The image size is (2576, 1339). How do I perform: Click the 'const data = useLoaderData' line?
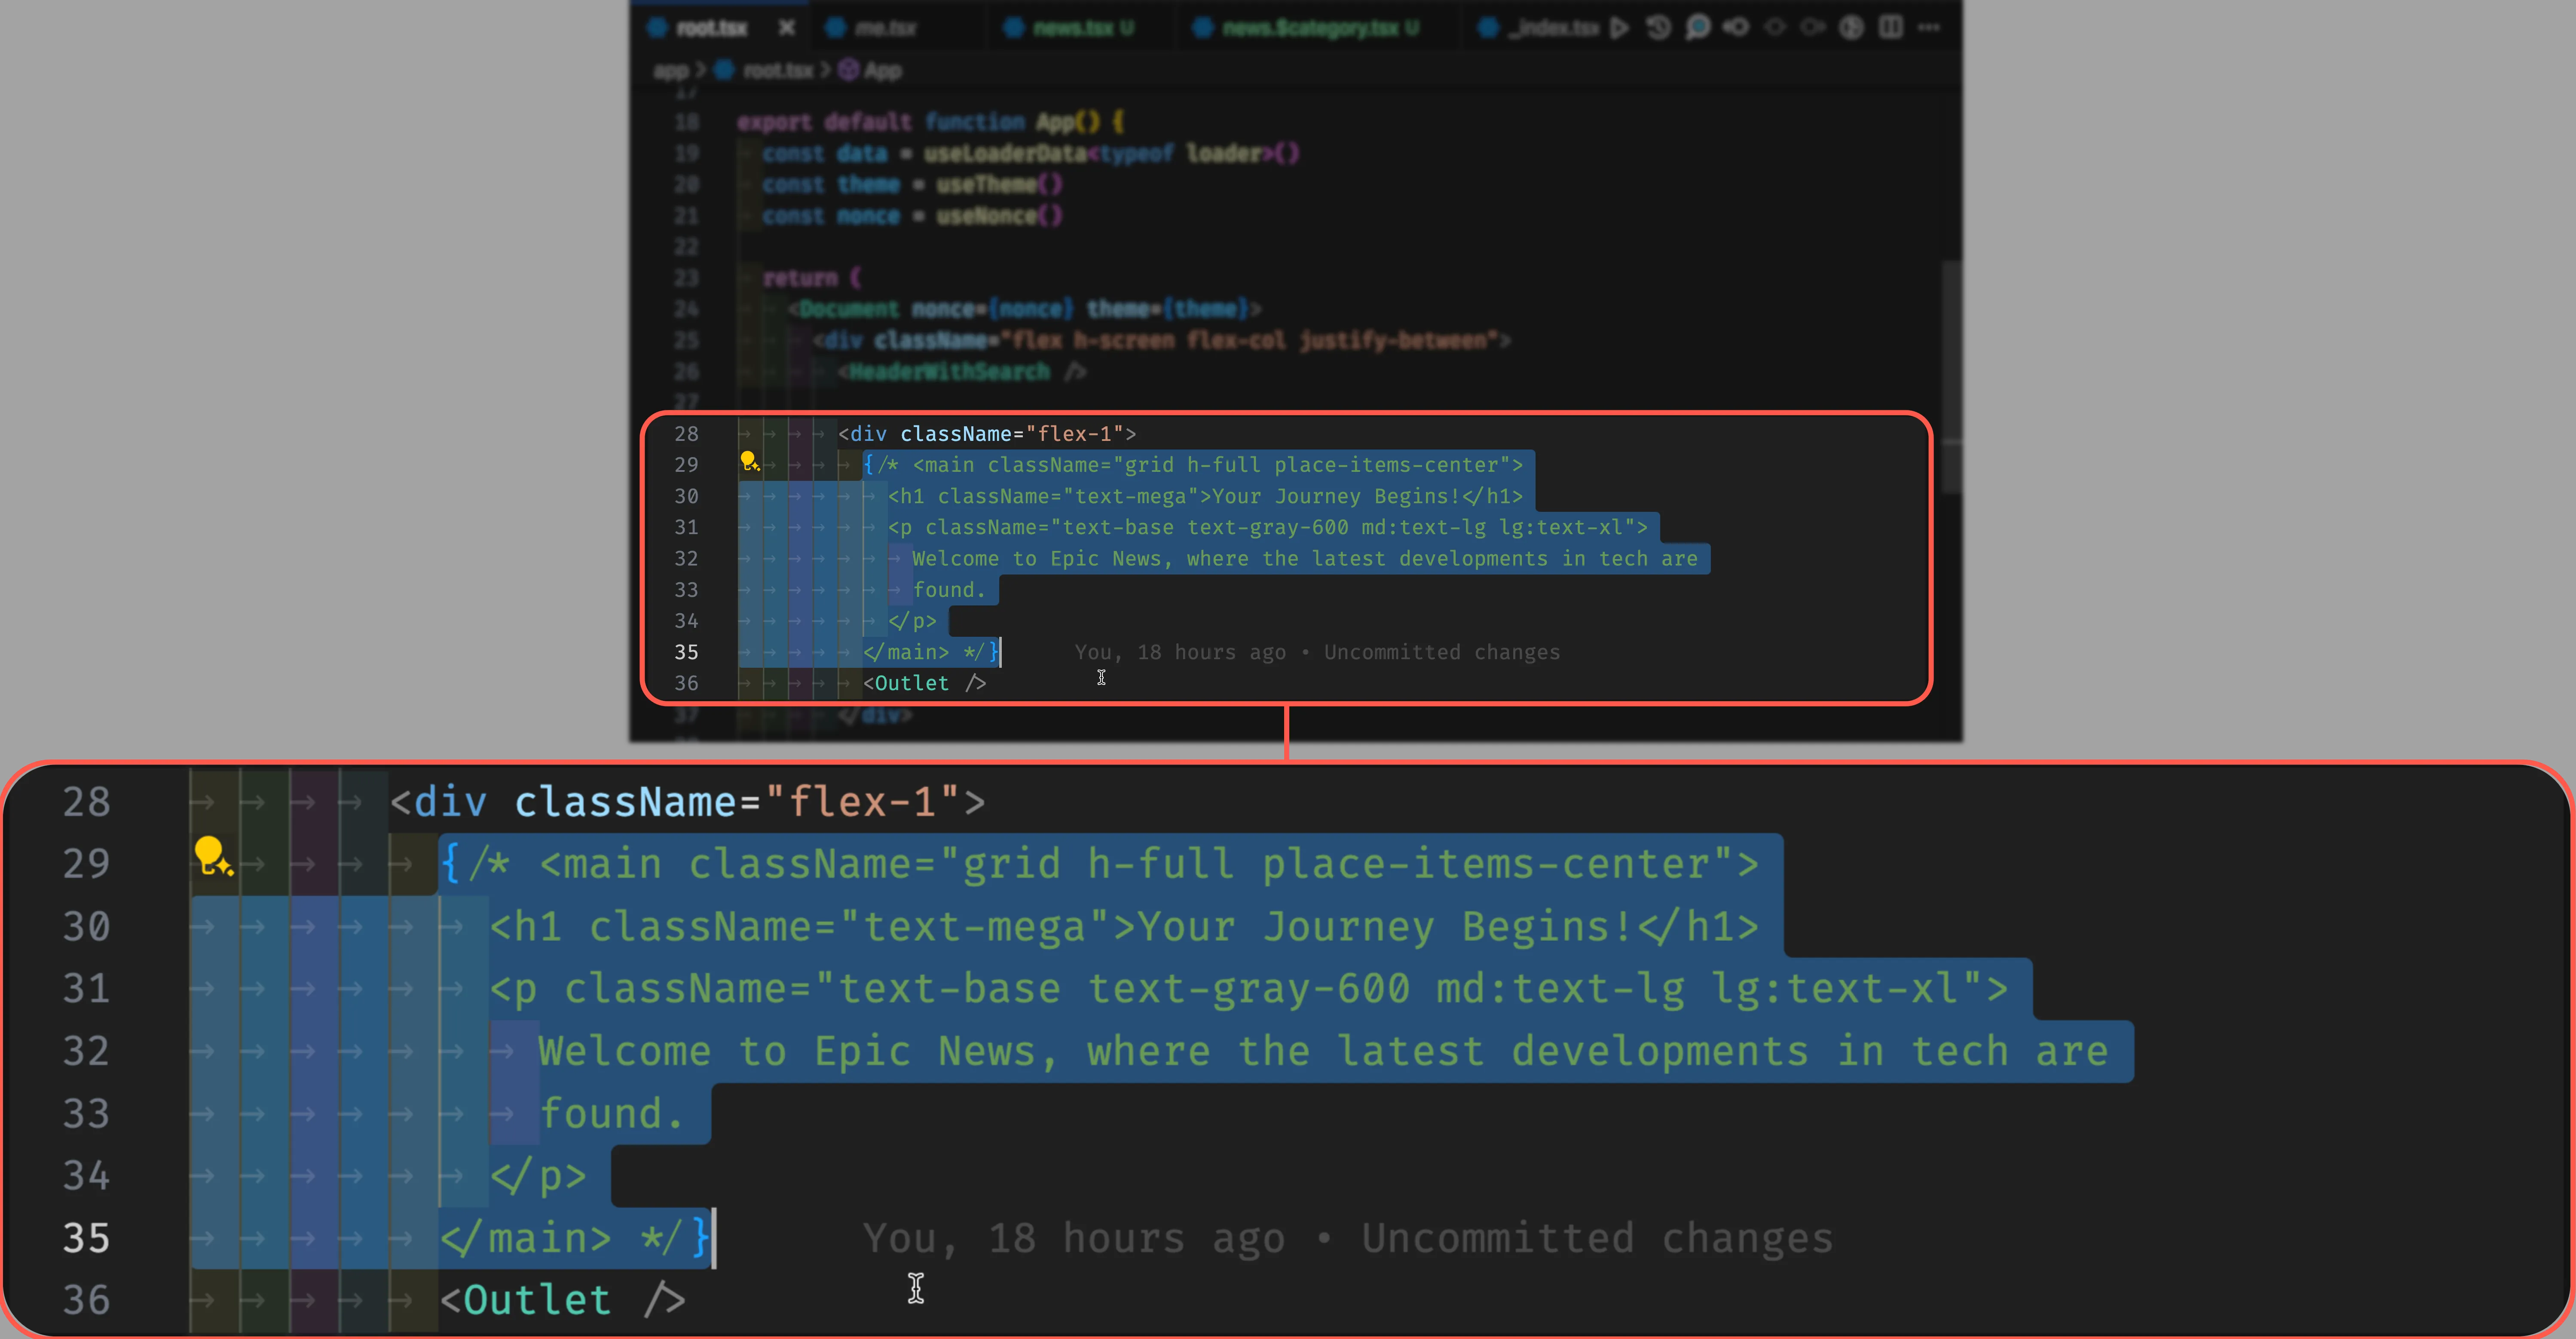(x=1031, y=153)
